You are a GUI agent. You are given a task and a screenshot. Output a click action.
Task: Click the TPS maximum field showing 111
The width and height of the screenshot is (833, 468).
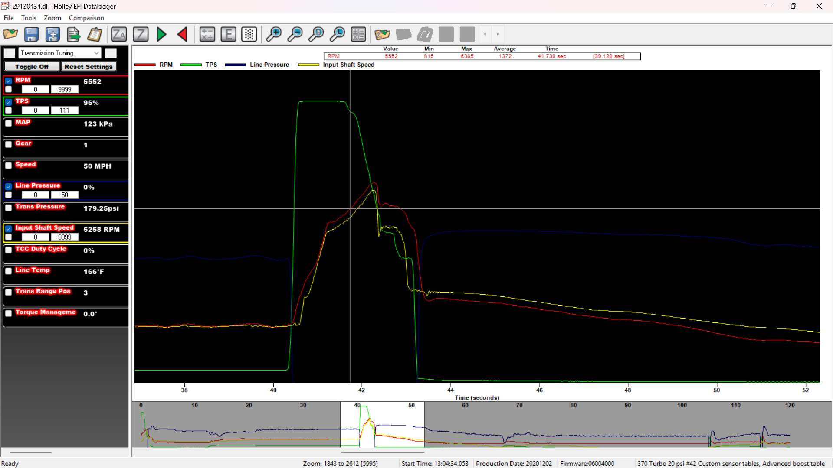click(65, 110)
